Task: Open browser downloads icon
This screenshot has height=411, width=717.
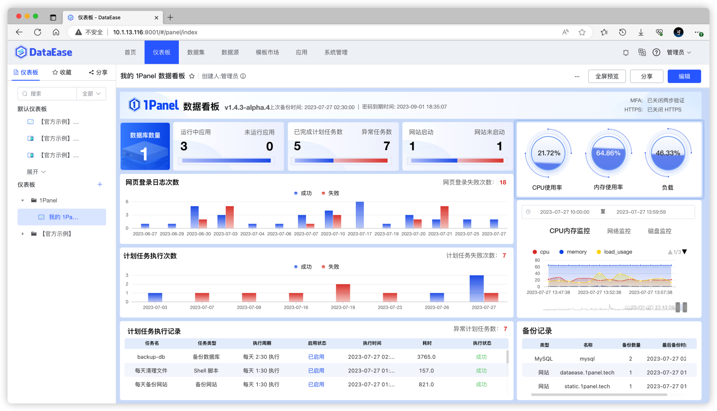Action: click(x=641, y=32)
